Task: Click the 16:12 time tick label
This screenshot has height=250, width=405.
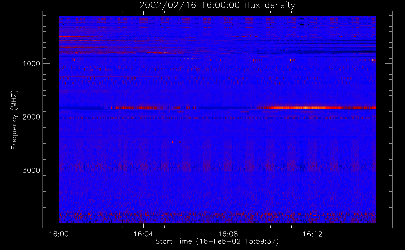Action: 312,234
